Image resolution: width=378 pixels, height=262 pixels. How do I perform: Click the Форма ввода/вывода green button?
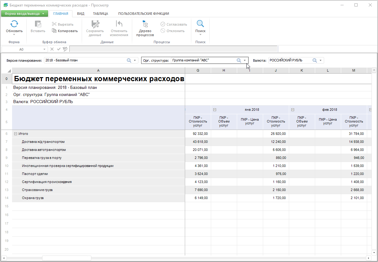[x=24, y=14]
